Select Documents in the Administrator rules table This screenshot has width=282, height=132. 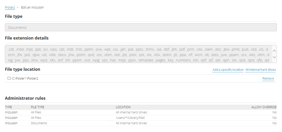[x=39, y=123]
